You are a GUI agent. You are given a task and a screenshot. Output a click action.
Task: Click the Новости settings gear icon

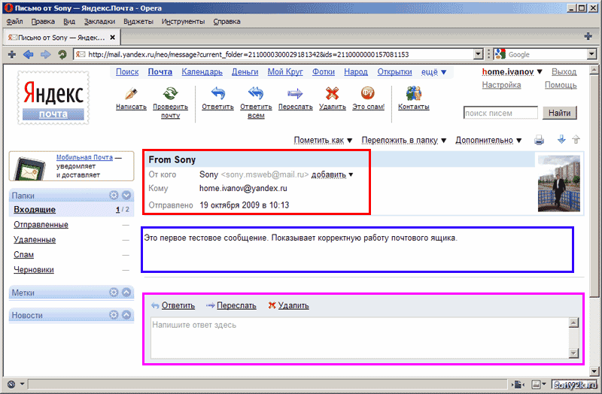point(114,315)
